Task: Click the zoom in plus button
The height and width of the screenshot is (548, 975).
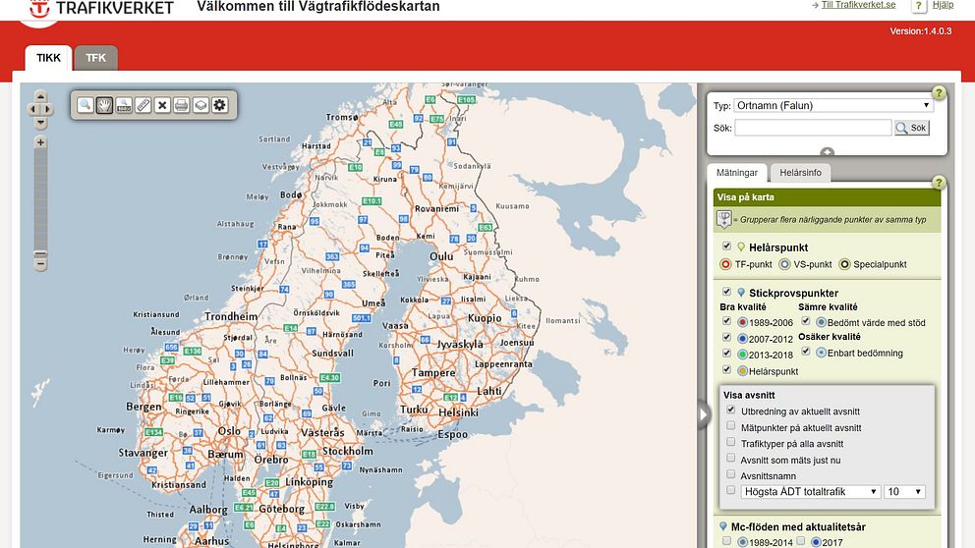Action: [x=40, y=142]
